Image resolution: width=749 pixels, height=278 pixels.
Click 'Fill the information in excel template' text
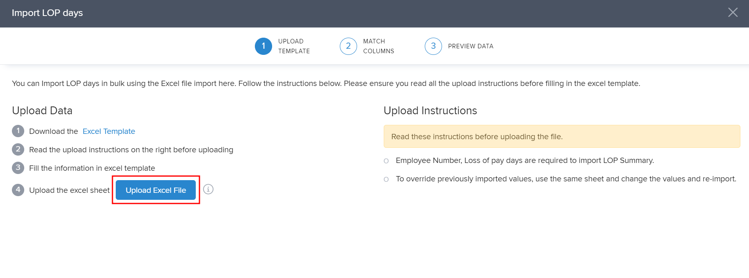(92, 168)
